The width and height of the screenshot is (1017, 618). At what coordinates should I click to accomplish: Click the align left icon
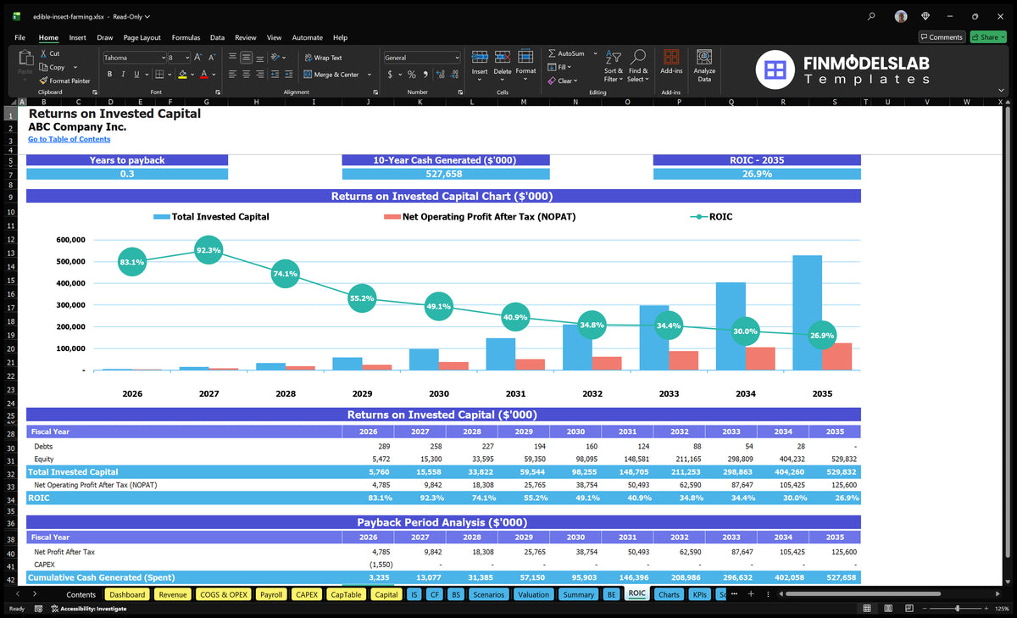tap(233, 74)
